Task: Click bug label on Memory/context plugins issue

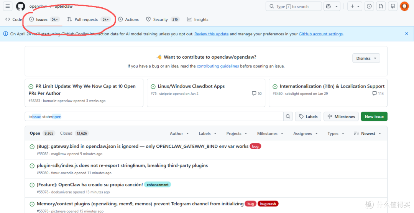Action: [x=251, y=204]
